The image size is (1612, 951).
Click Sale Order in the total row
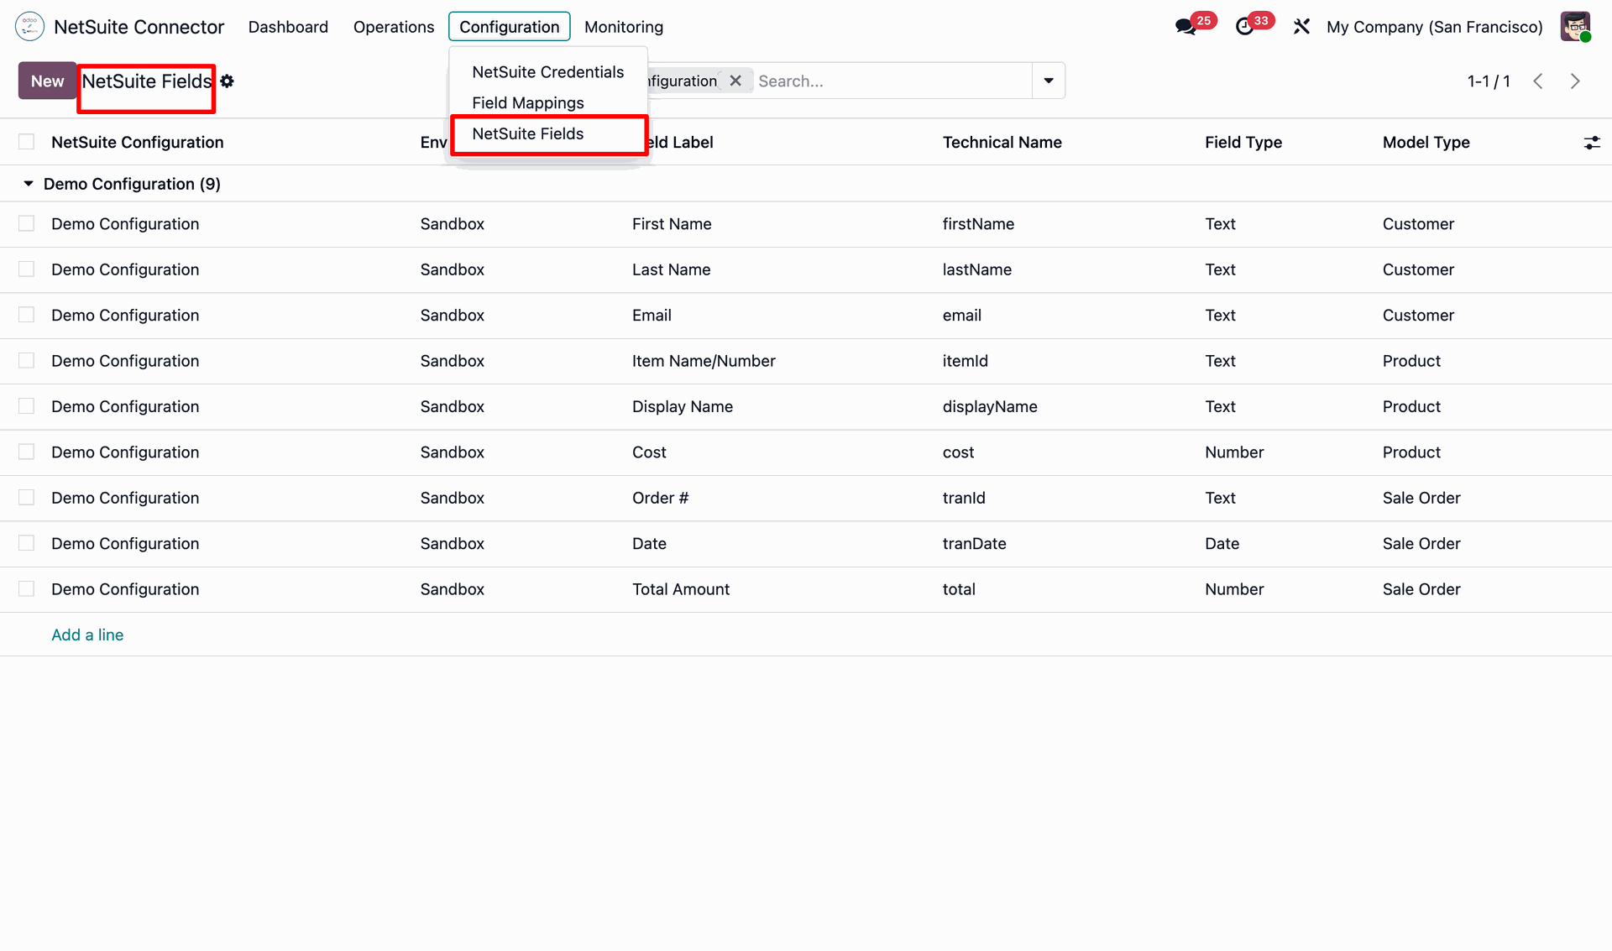tap(1421, 589)
